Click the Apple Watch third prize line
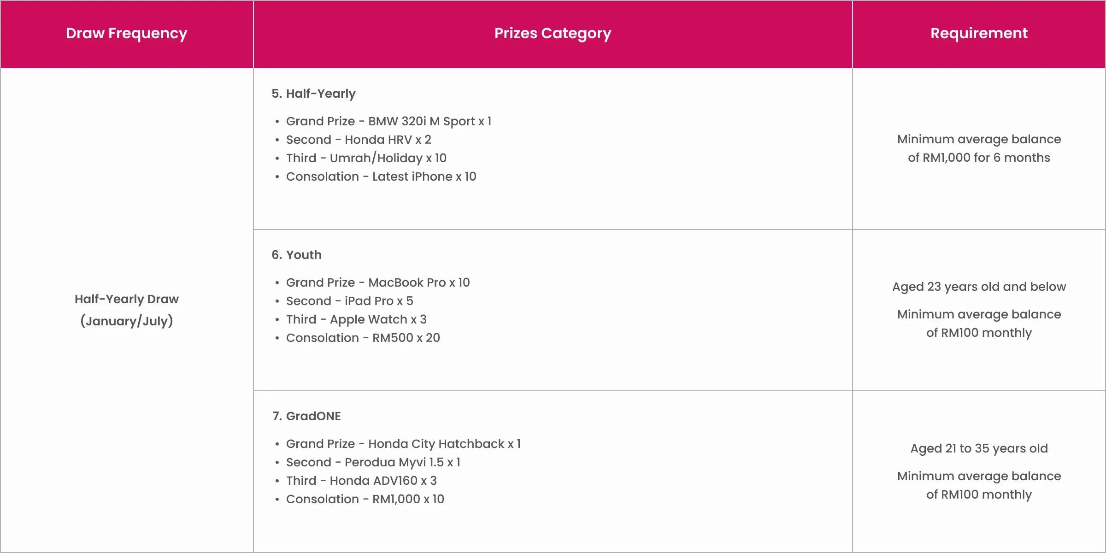 [x=356, y=319]
